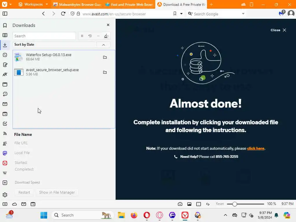Go forward to next page
296x222 pixels.
click(x=53, y=14)
